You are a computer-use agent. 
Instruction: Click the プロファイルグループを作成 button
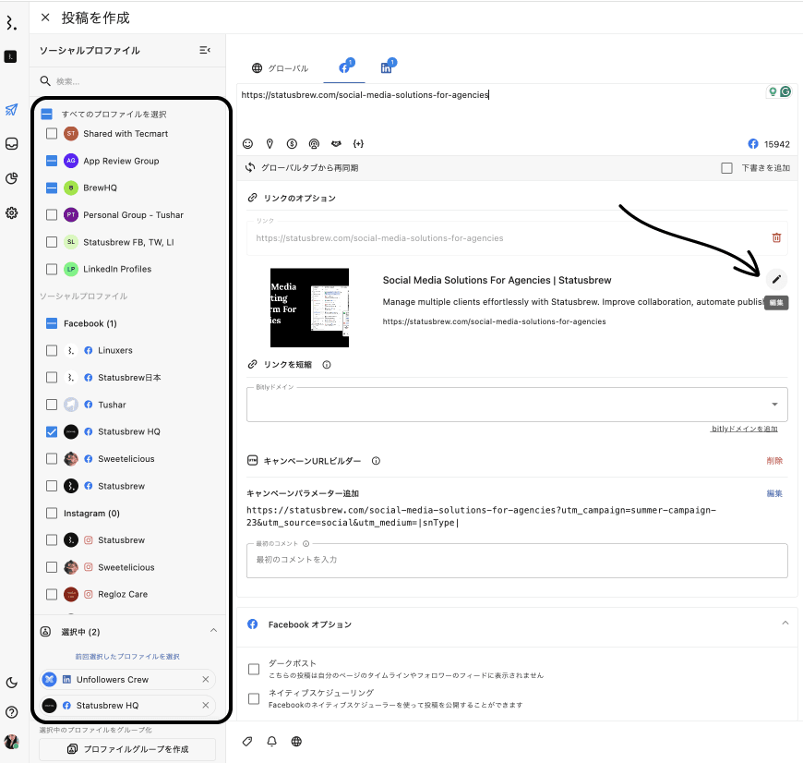[x=127, y=749]
